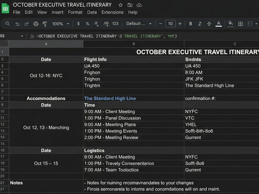Increase decimal places button
259x194 pixels.
(106, 24)
